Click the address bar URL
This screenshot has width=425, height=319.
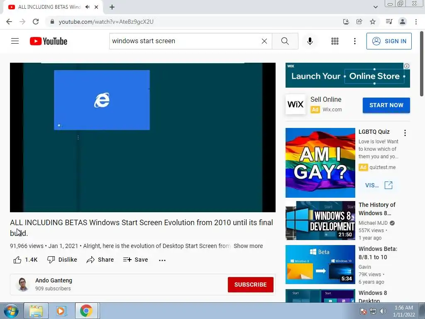point(106,22)
